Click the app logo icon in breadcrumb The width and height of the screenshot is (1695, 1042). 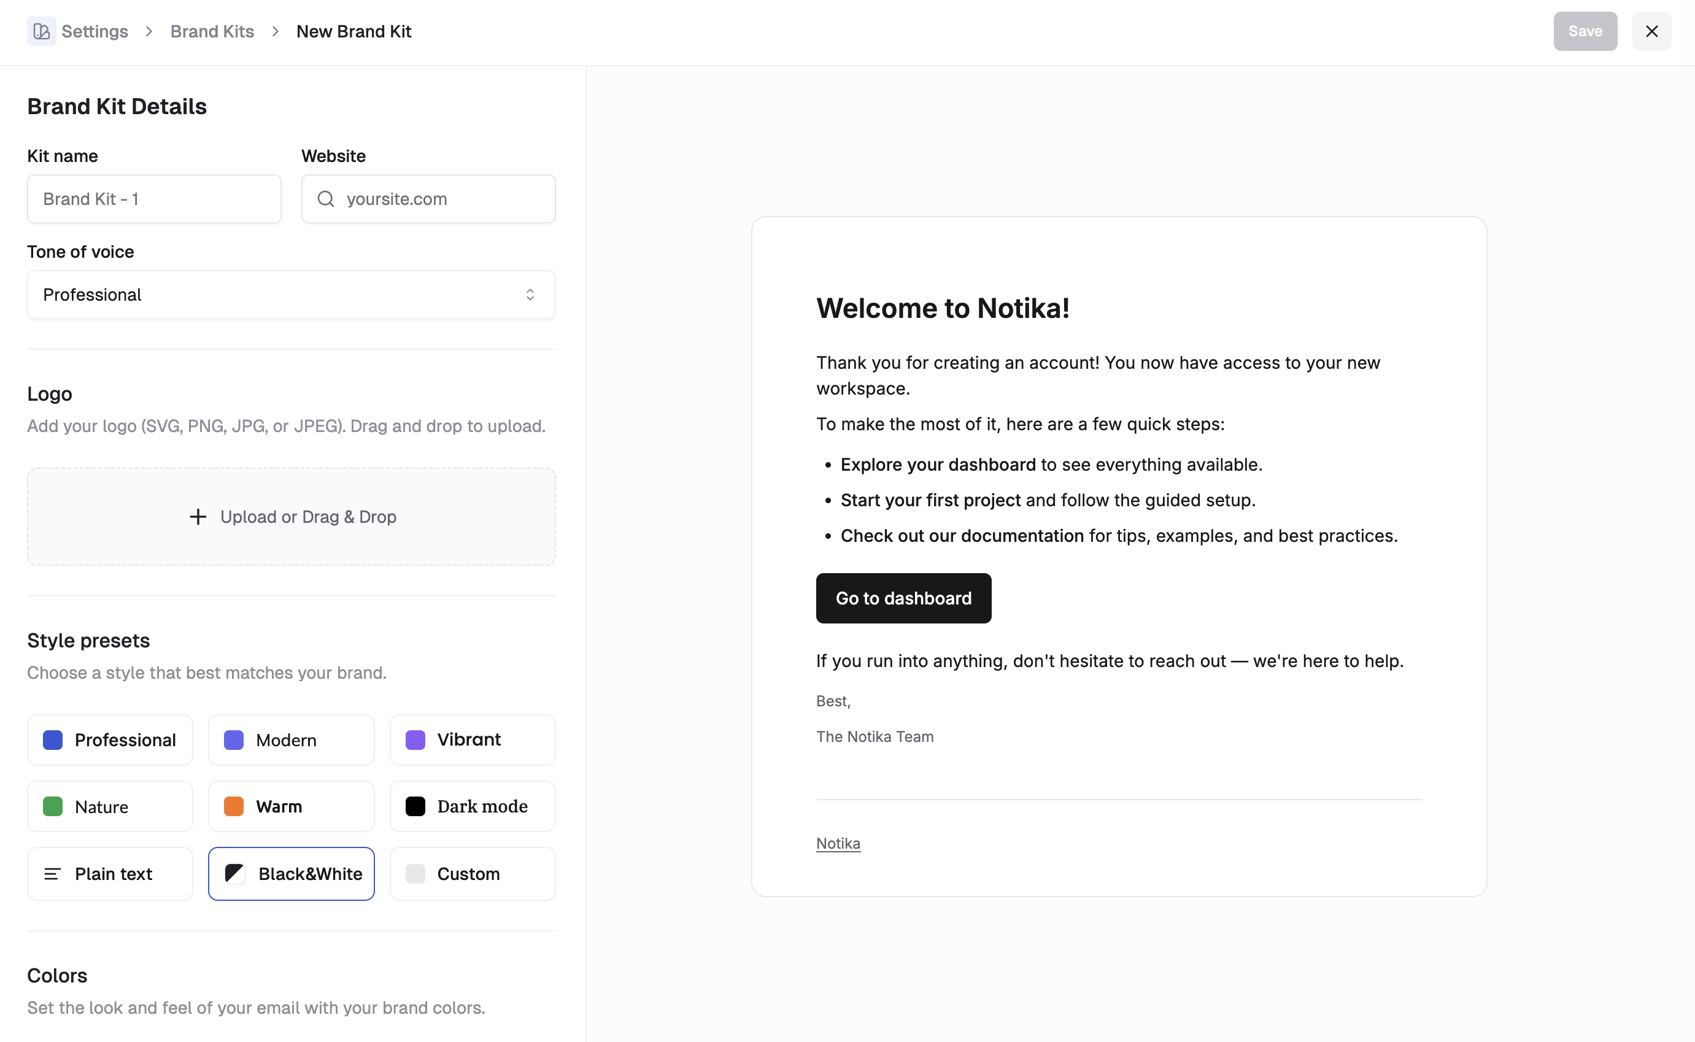pos(41,31)
